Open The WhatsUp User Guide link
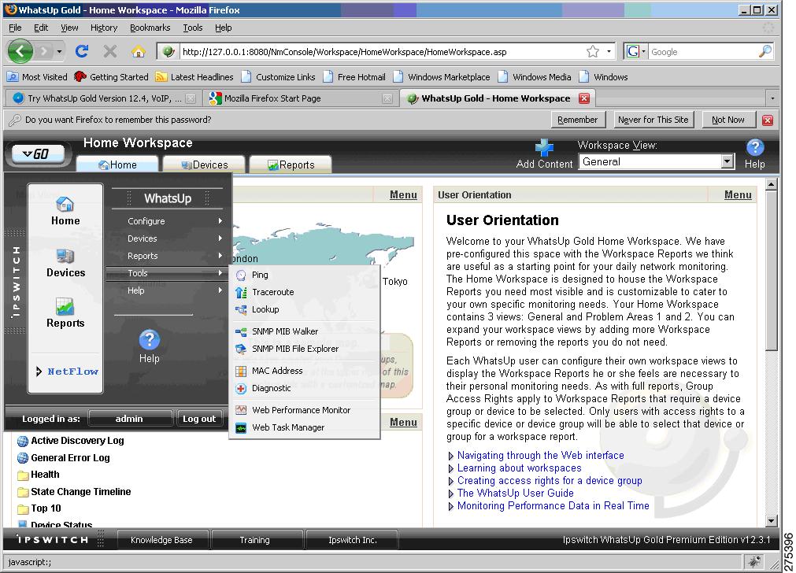The image size is (796, 573). (x=515, y=494)
